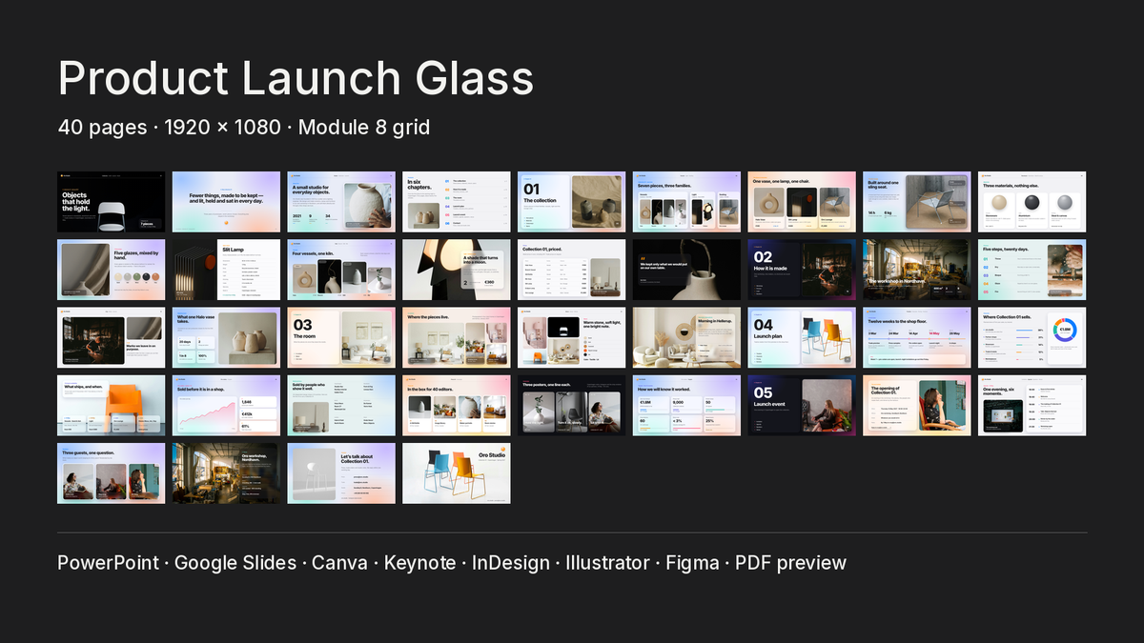Open 'One evening, six moments' slide
This screenshot has width=1144, height=643.
pyautogui.click(x=1032, y=405)
